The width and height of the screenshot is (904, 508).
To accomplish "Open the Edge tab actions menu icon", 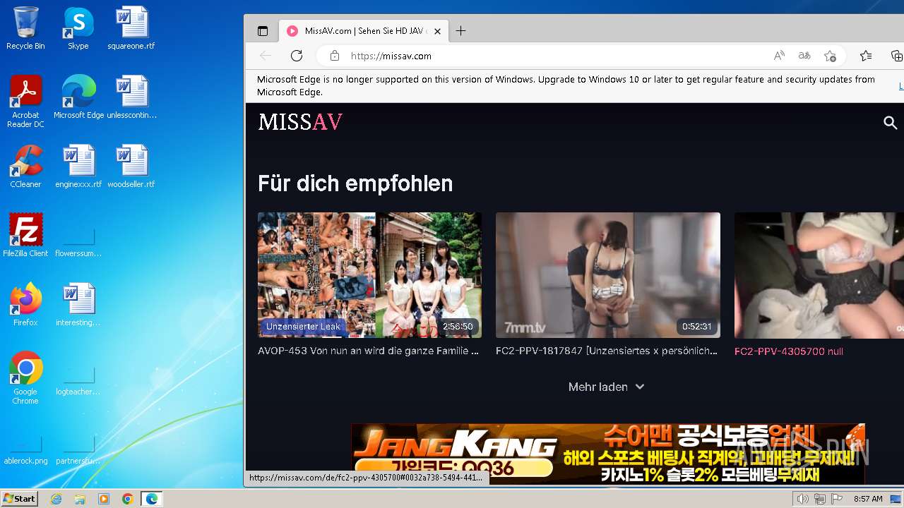I will point(263,31).
